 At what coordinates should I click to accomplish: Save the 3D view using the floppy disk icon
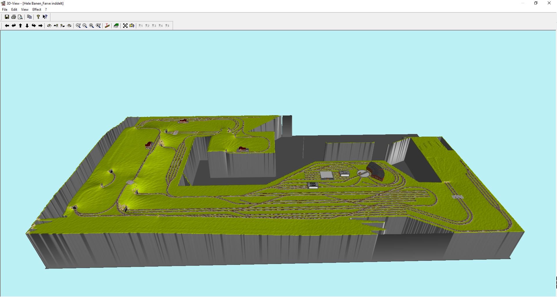(x=7, y=17)
